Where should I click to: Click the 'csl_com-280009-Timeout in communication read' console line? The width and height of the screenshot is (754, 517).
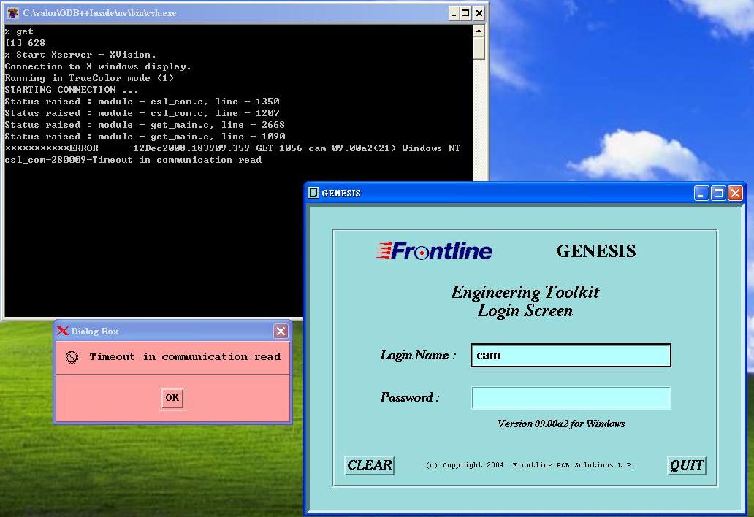(133, 160)
